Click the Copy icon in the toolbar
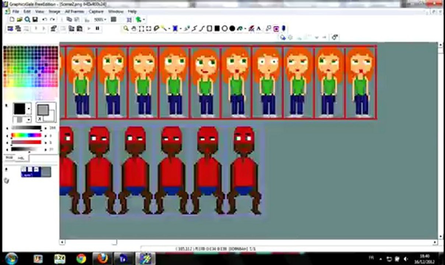This screenshot has width=445, height=265. point(69,19)
